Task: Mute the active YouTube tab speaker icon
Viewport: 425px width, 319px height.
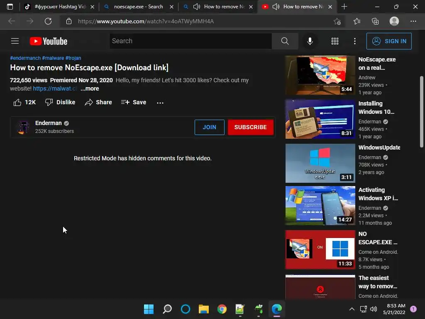Action: tap(276, 7)
